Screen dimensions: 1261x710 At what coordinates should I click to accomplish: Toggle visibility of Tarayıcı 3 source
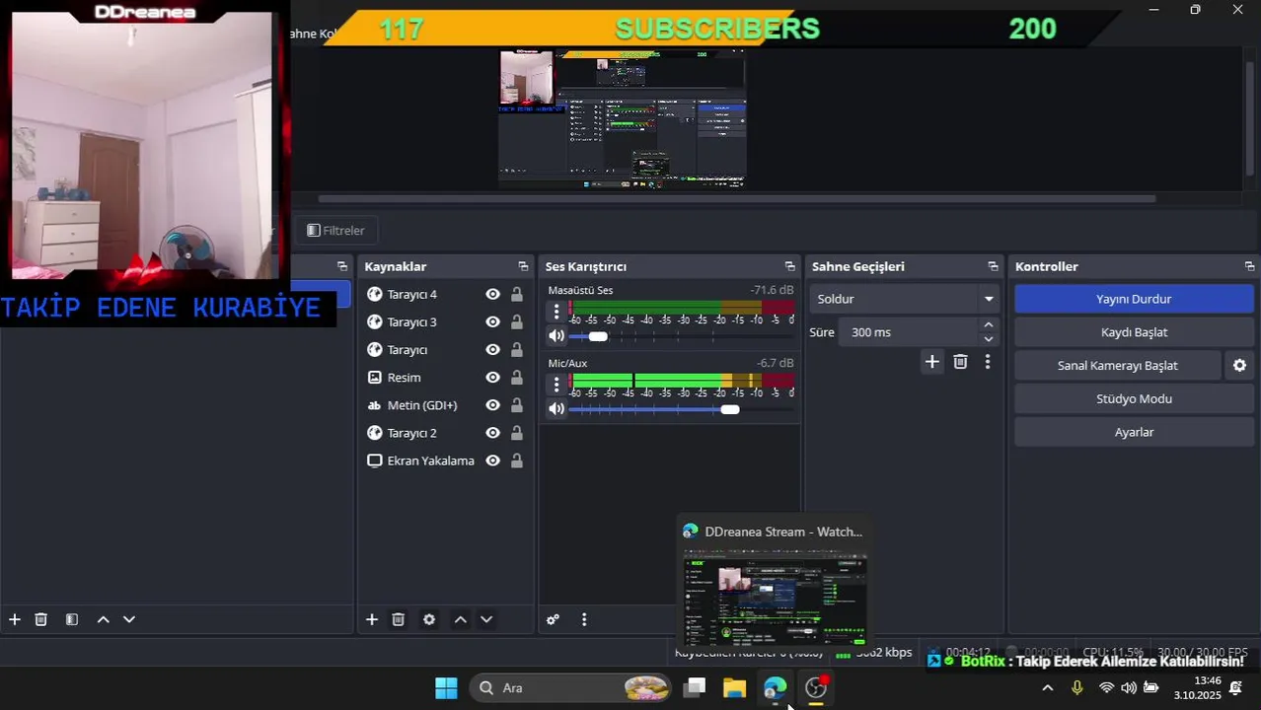[492, 321]
